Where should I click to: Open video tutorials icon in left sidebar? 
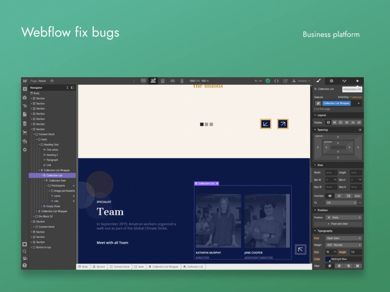click(25, 258)
